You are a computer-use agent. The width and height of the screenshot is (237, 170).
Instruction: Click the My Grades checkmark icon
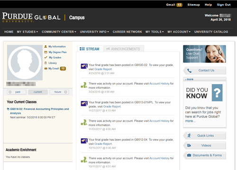click(x=46, y=58)
